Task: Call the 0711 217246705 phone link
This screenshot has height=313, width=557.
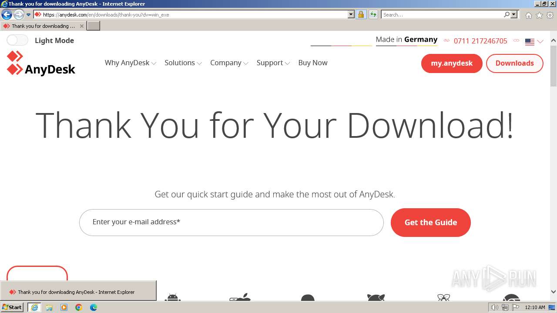Action: [x=480, y=41]
